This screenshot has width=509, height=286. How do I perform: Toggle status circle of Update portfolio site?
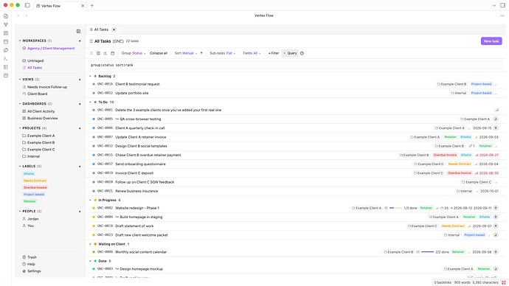coord(94,93)
